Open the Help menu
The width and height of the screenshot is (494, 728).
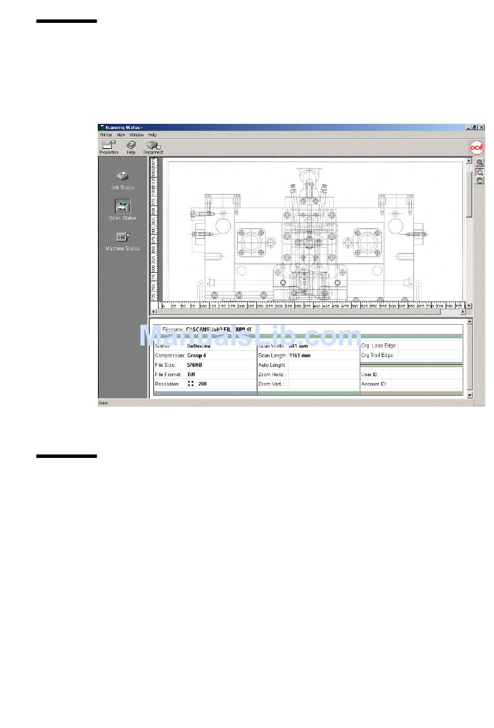coord(152,135)
